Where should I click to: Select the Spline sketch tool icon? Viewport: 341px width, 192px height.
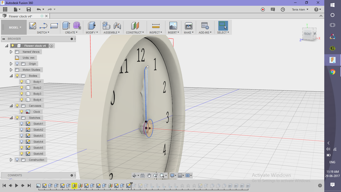[43, 26]
